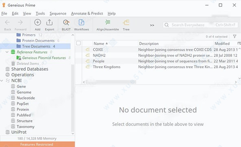Click in the Search Everywhere field
Image resolution: width=241 pixels, height=147 pixels.
(200, 25)
